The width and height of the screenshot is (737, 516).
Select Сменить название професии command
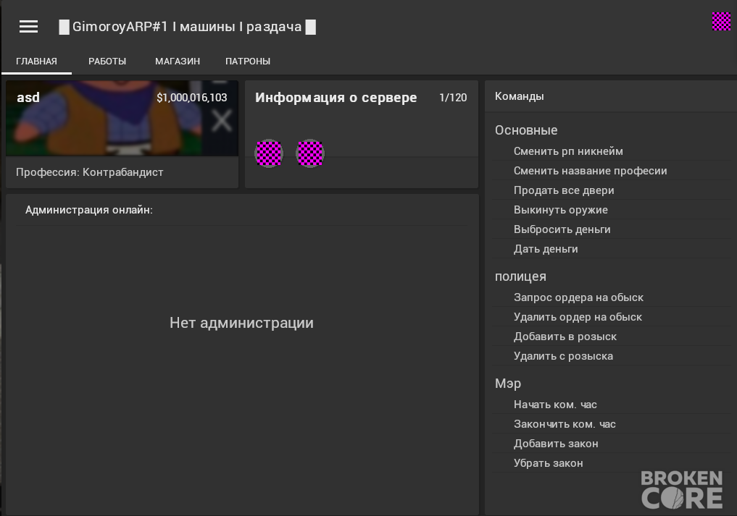coord(612,171)
